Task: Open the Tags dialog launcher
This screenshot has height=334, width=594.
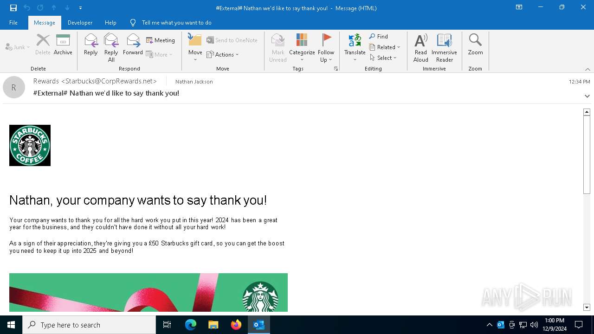Action: click(x=336, y=69)
